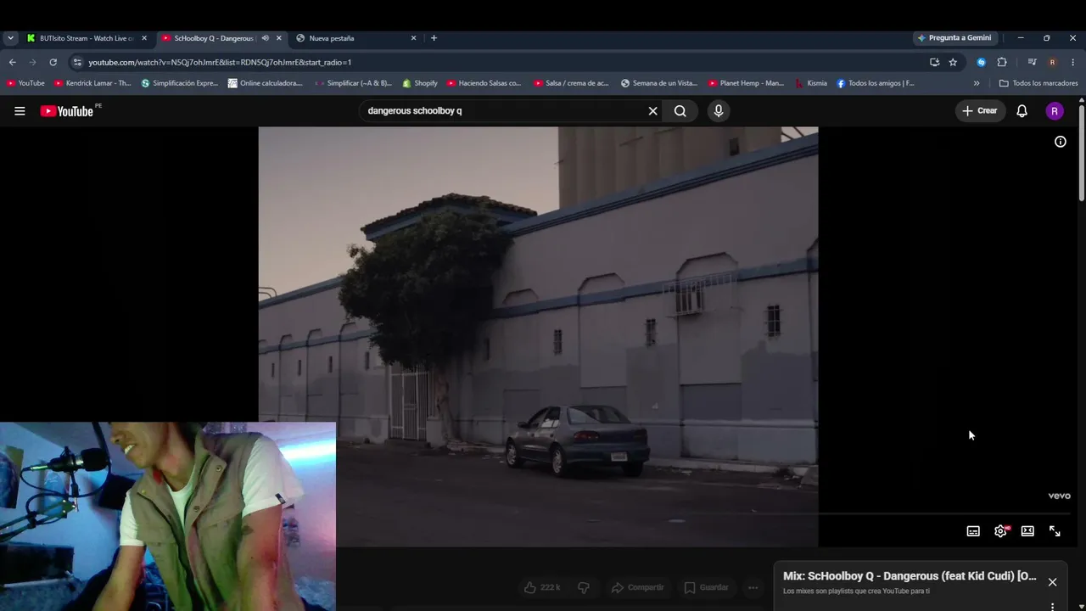Screen dimensions: 1086x611
Task: Open the Mix: ScHoolboy Q - Dangerous title
Action: (x=910, y=576)
